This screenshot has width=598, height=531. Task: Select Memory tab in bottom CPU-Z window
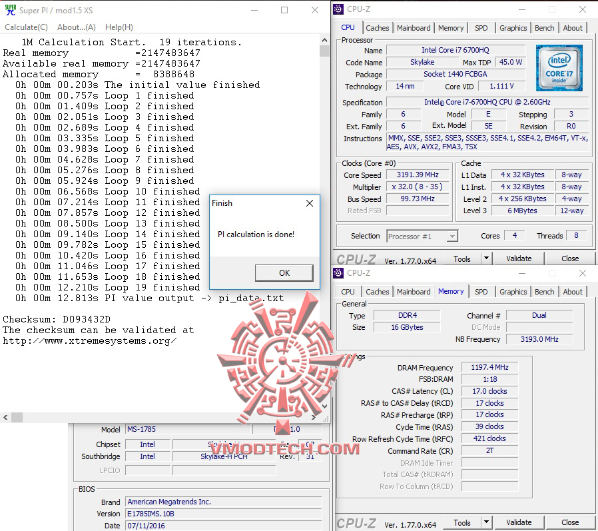pos(451,291)
